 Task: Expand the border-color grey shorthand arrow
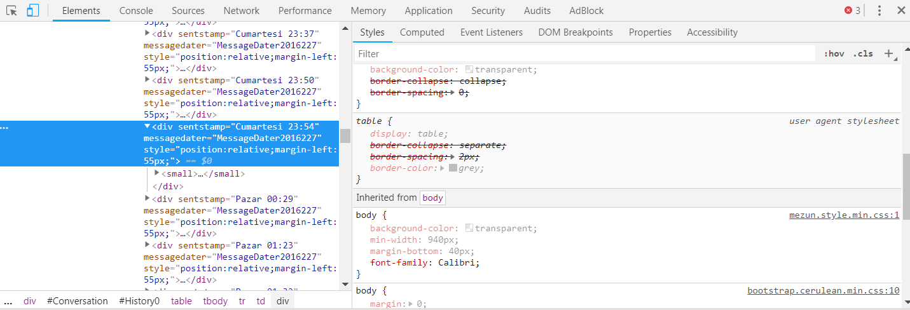point(443,168)
